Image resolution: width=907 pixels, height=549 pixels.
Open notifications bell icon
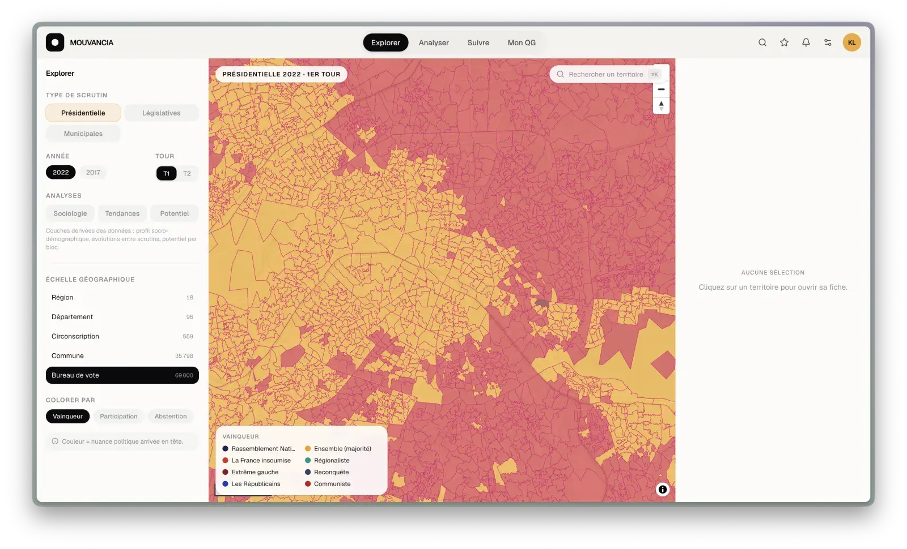[806, 42]
